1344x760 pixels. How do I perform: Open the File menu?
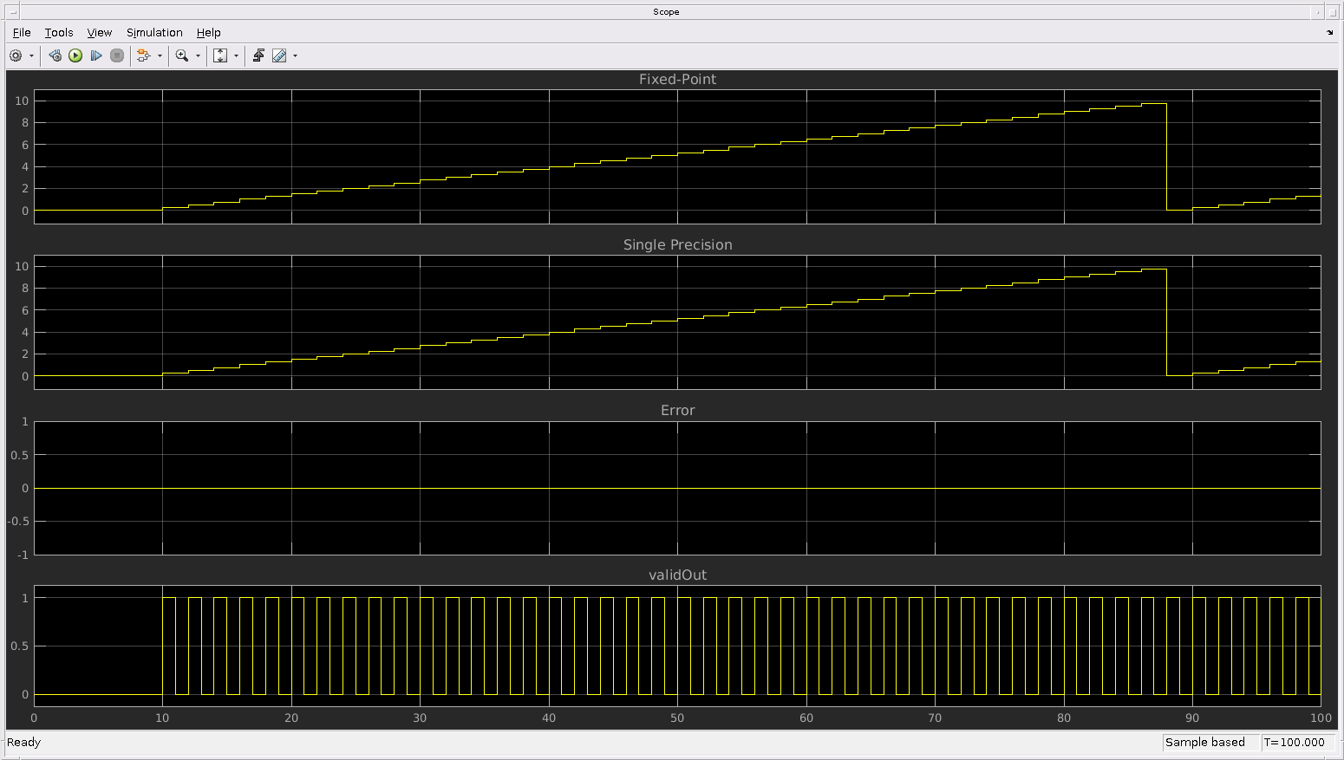click(x=22, y=32)
